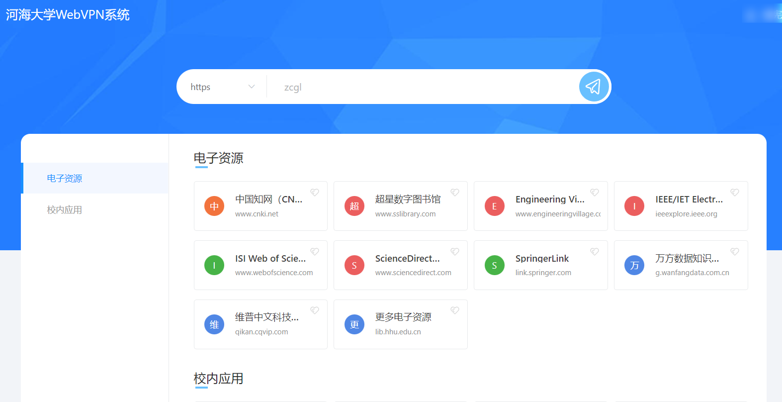Click the blue 万 icon for 万方数据
This screenshot has height=402, width=782.
click(x=634, y=265)
